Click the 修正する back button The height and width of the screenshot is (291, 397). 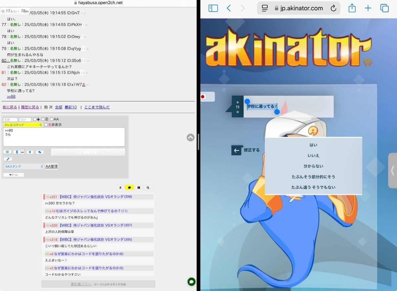click(246, 150)
